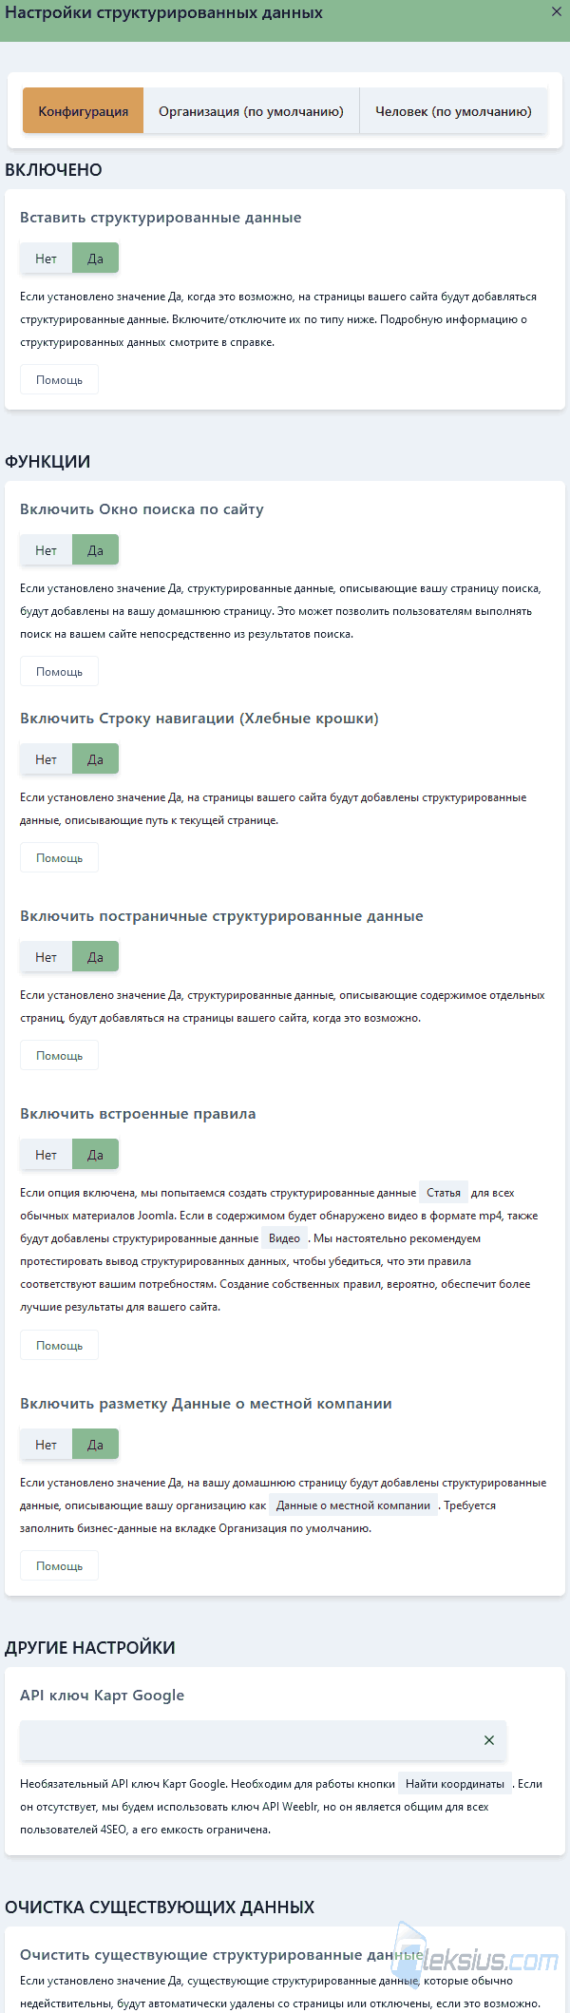Disable встроенные правила with Нет
Image resolution: width=570 pixels, height=2013 pixels.
point(46,1155)
